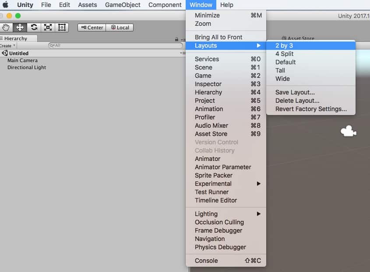Open the Inspector window entry

point(226,84)
